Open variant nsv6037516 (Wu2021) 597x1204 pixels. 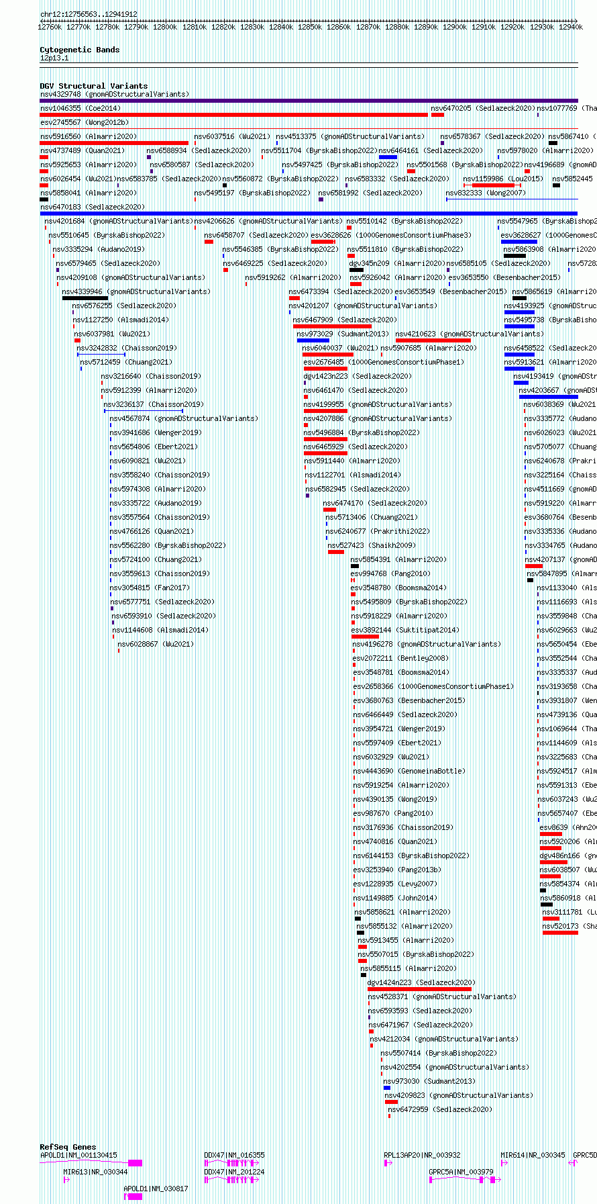[233, 136]
